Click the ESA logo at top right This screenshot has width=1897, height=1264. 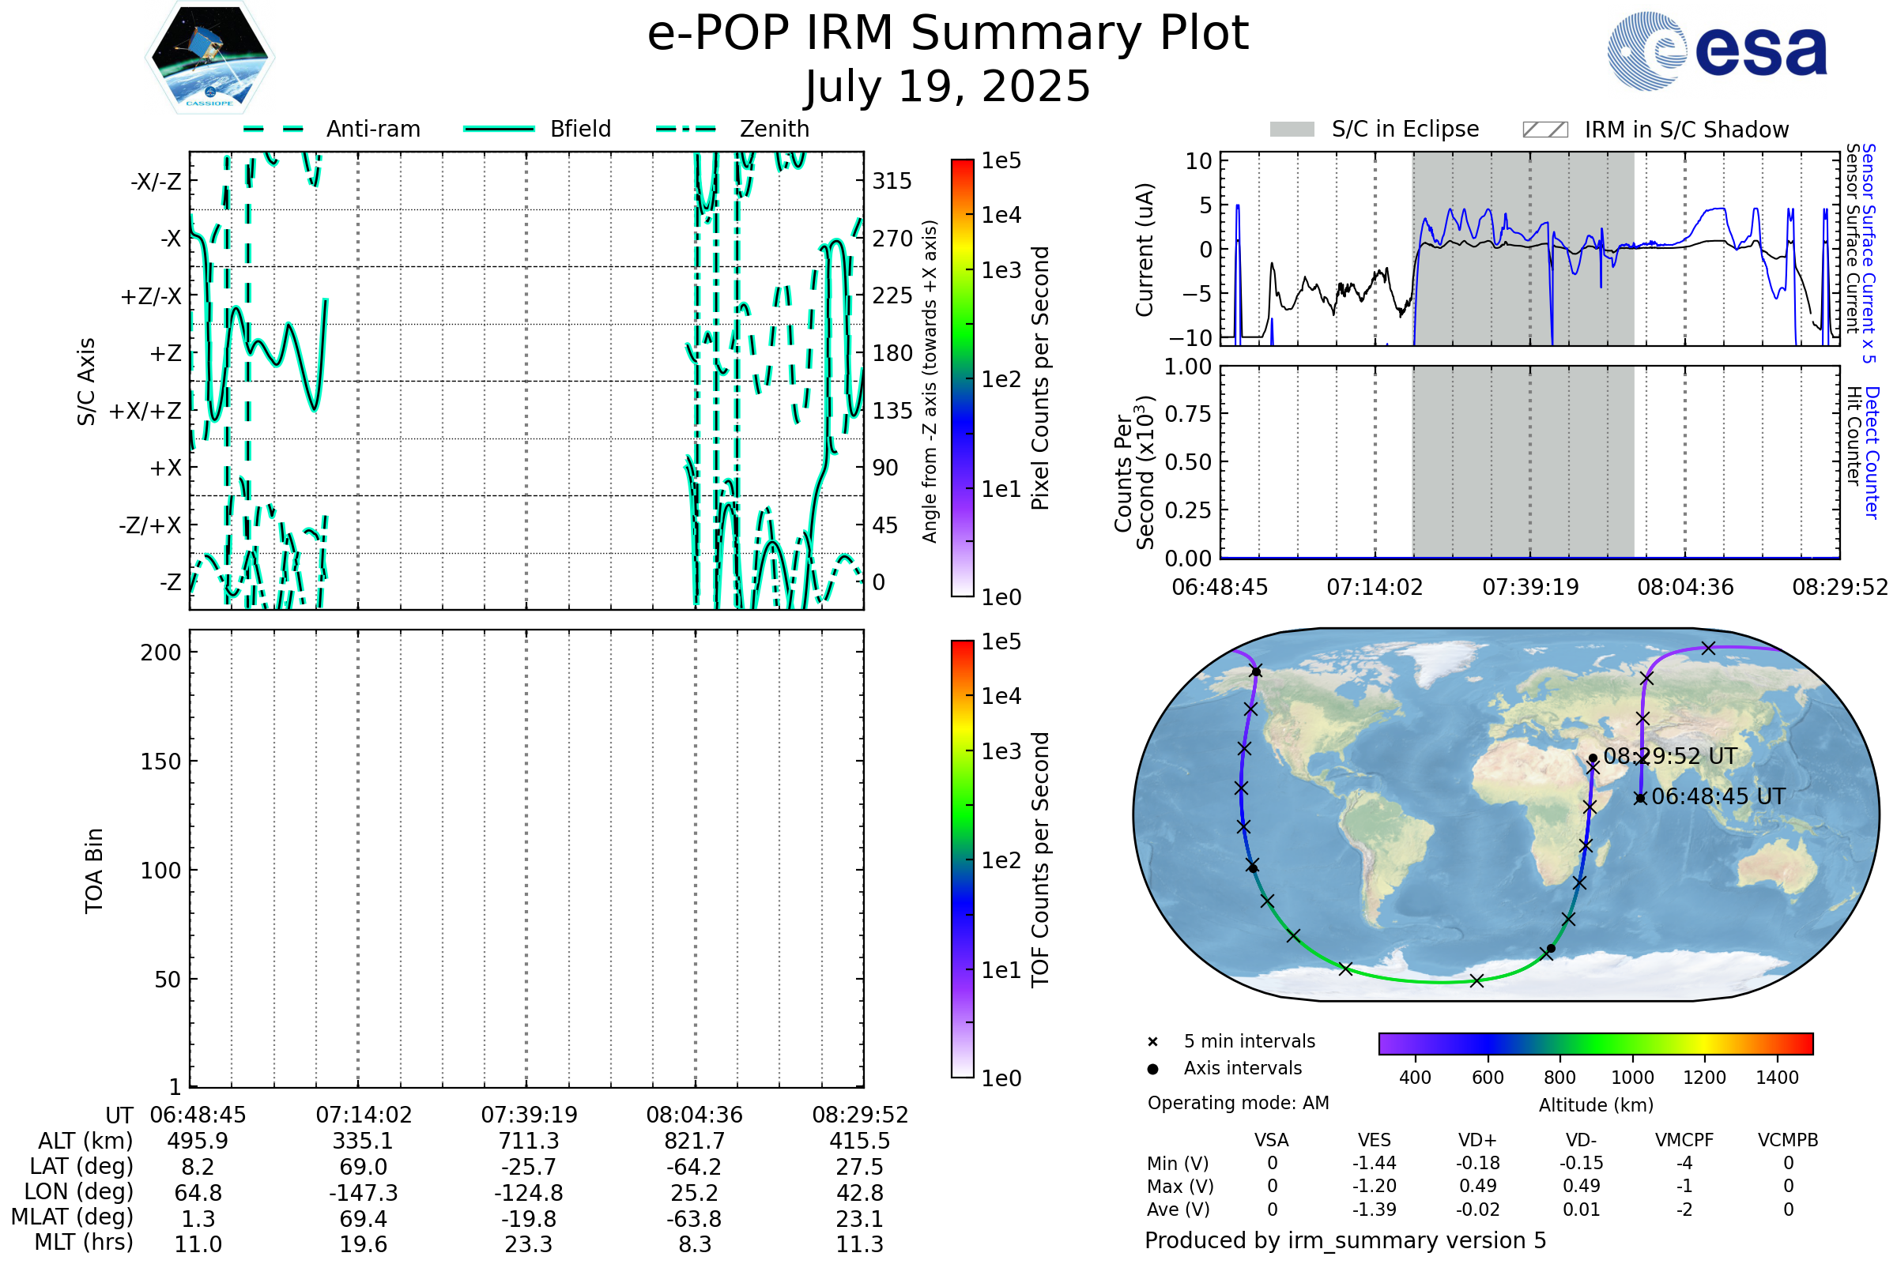1716,51
